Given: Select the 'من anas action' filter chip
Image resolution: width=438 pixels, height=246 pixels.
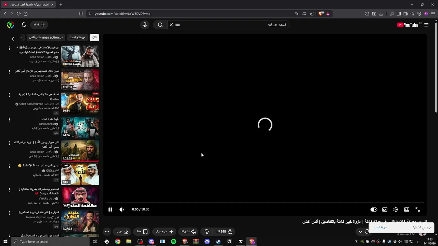Looking at the screenshot, I should pyautogui.click(x=46, y=37).
